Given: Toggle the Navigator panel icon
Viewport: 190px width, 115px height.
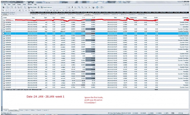Looking at the screenshot, I should [x=19, y=7].
